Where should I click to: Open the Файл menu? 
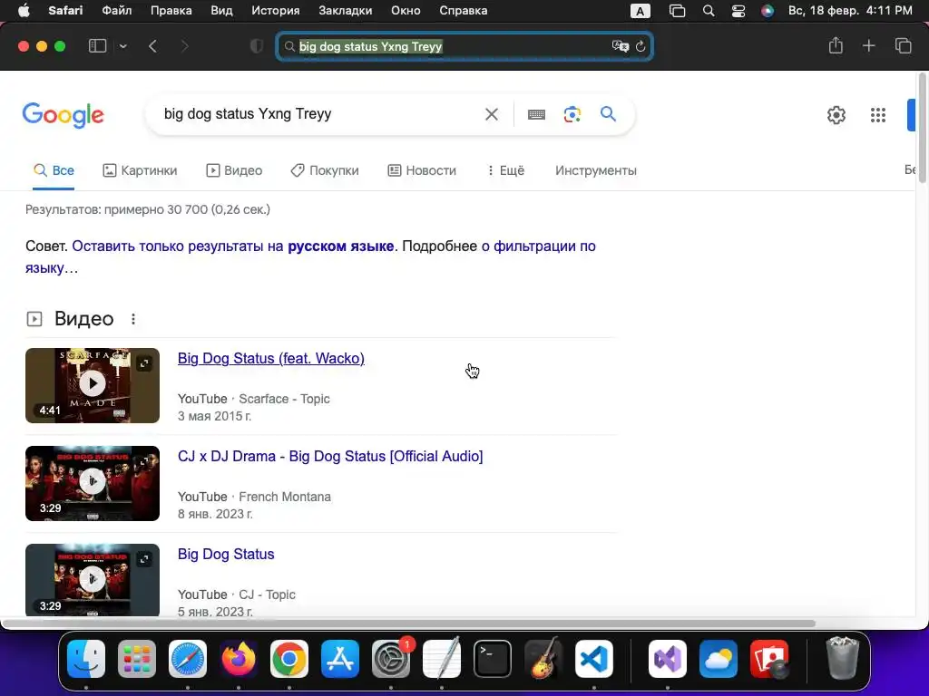[x=117, y=11]
